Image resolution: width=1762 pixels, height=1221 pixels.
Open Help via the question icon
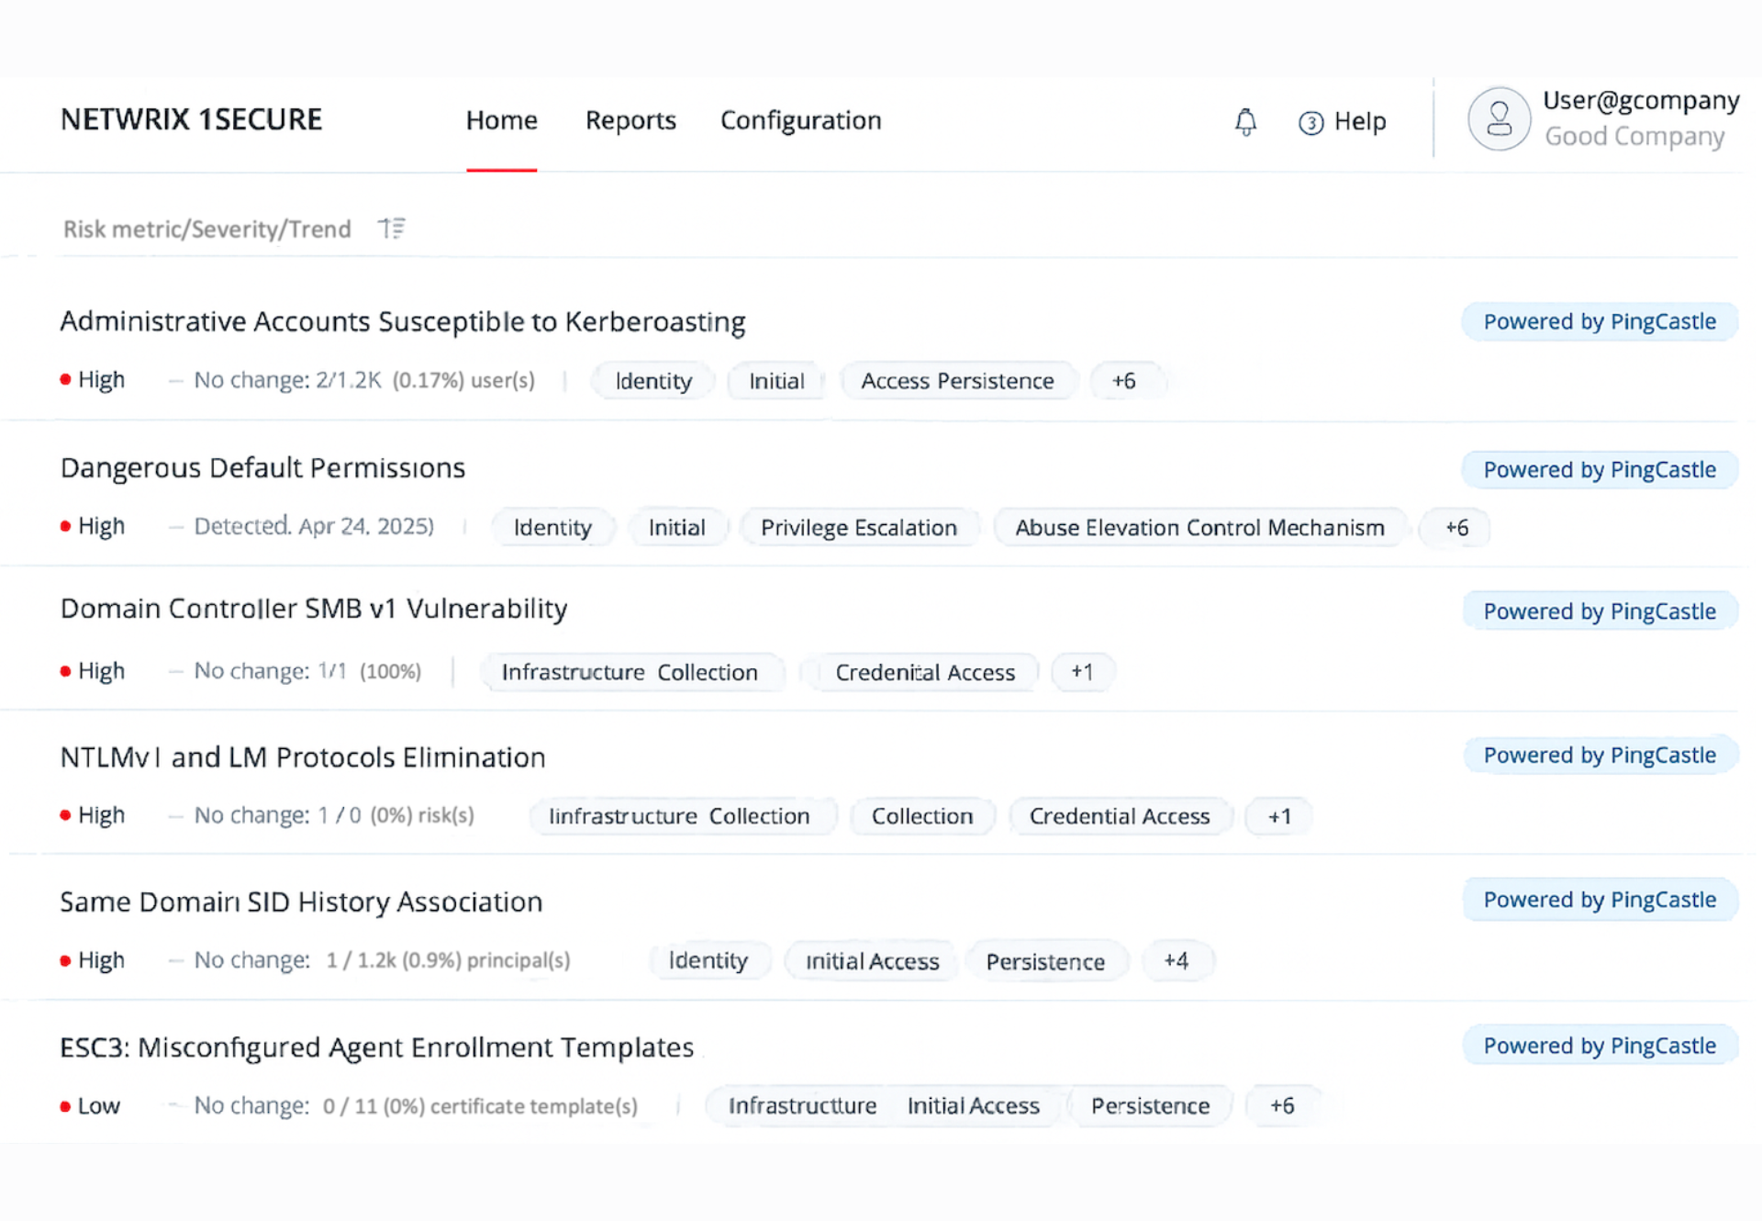(1310, 122)
